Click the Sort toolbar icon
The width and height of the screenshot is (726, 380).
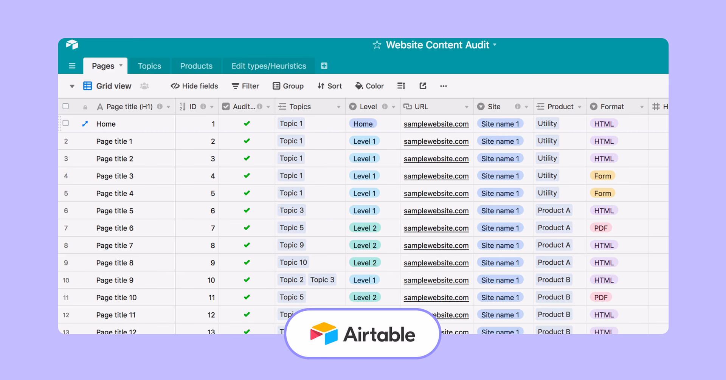click(x=320, y=86)
